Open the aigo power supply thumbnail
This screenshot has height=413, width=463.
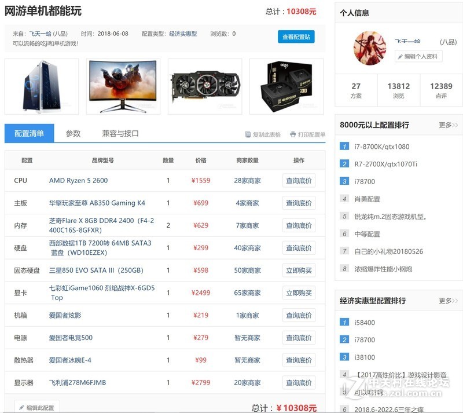286,87
